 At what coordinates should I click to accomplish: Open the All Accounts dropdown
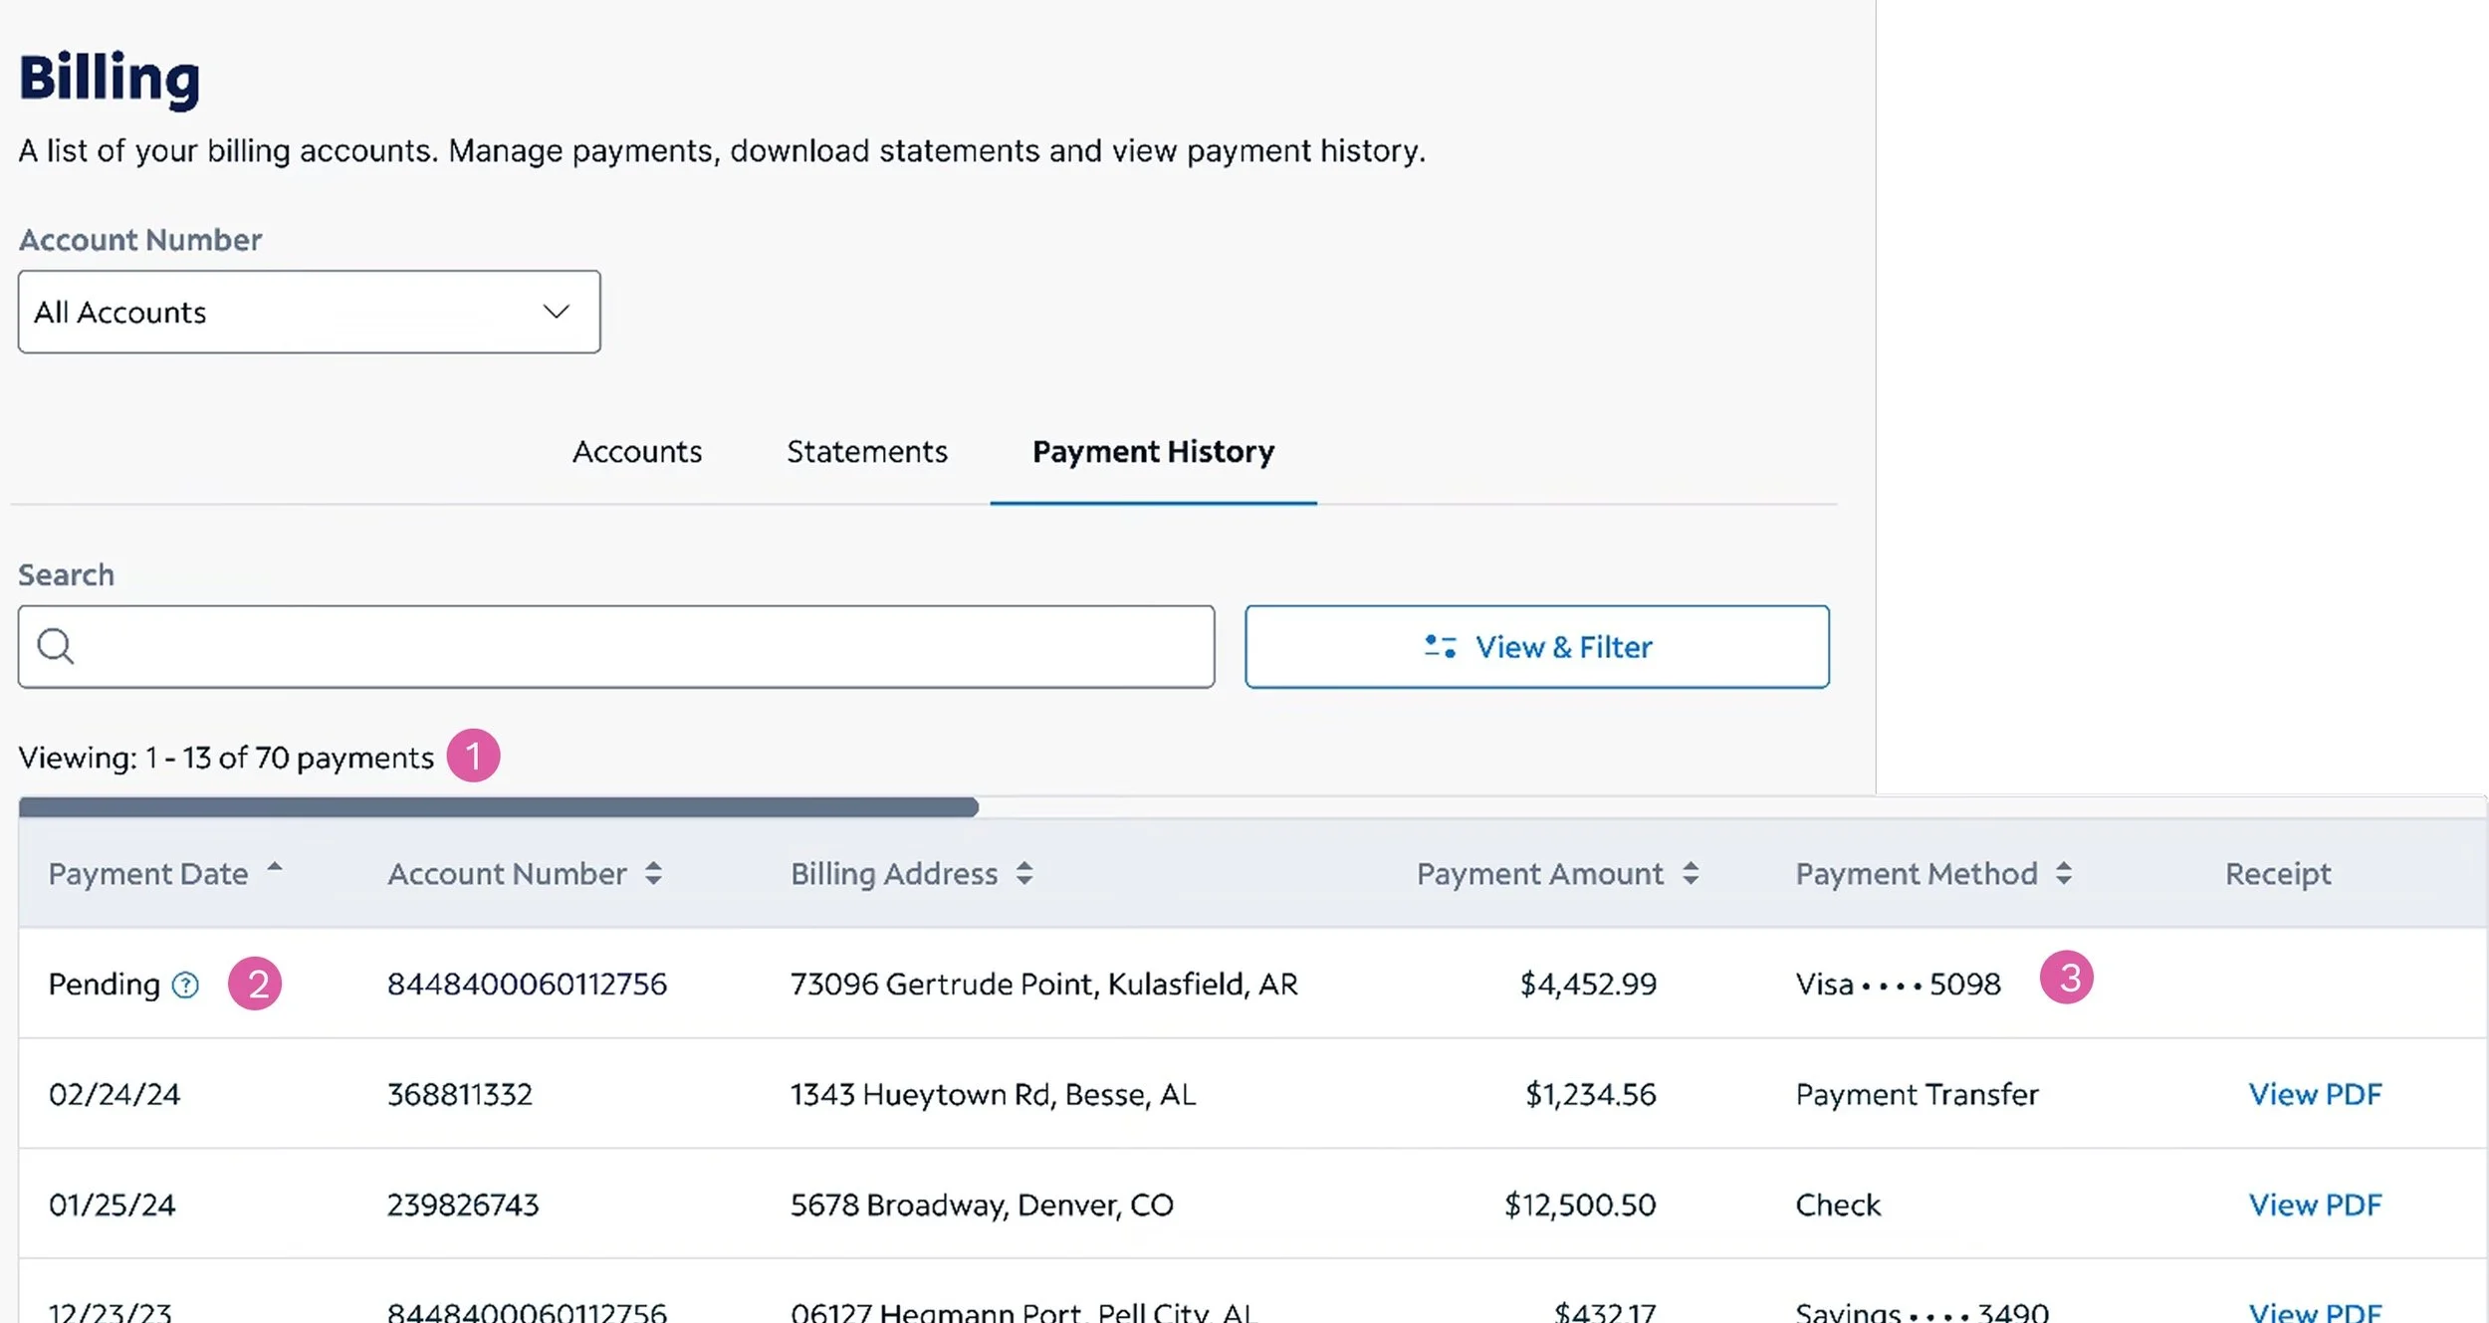point(309,312)
